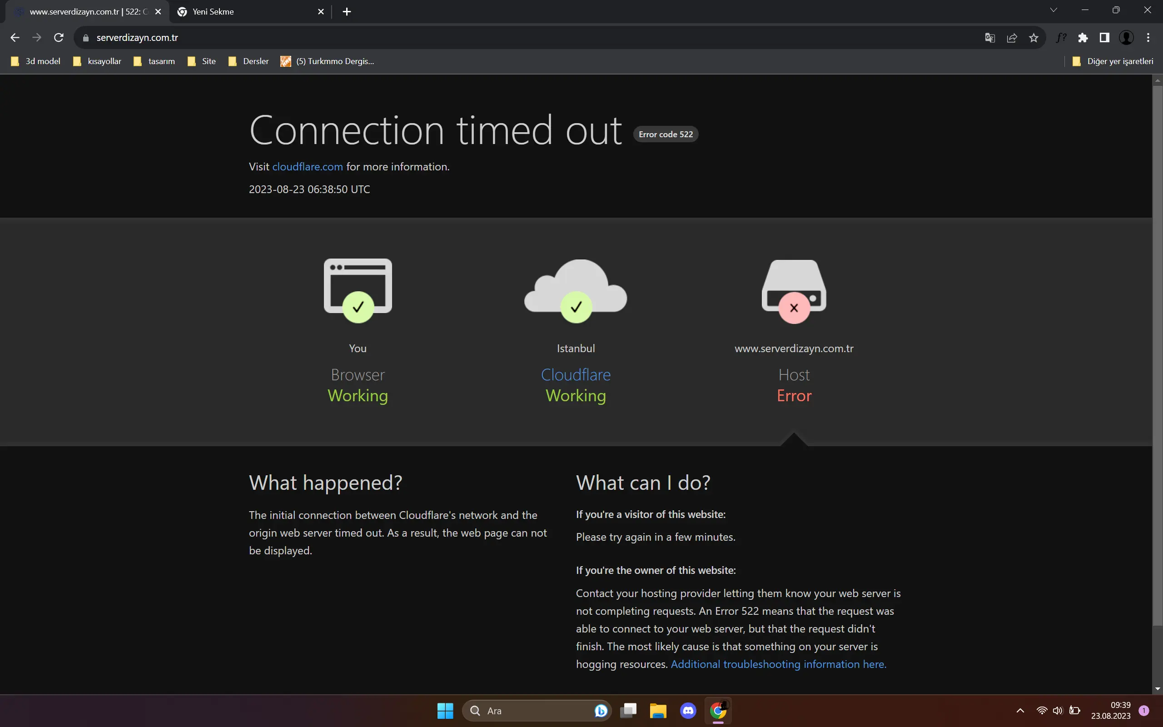This screenshot has width=1163, height=727.
Task: Open the Google Translate page icon
Action: [989, 38]
